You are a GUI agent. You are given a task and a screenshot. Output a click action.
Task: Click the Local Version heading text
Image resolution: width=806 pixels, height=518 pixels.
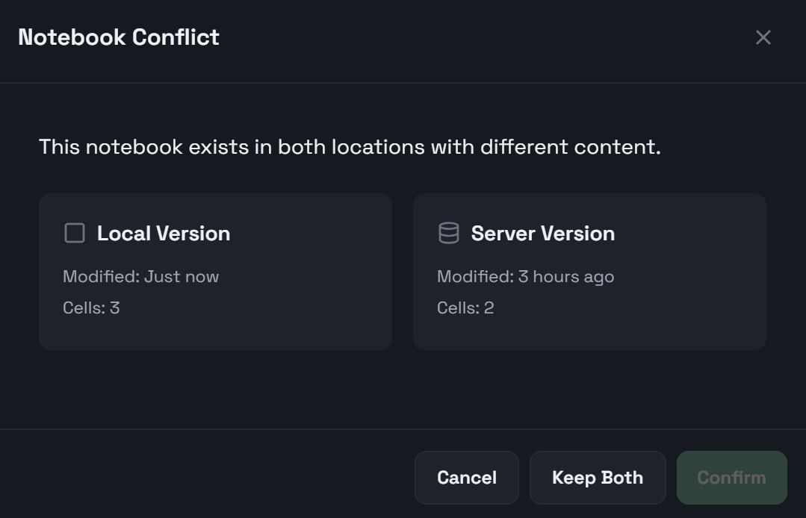pyautogui.click(x=163, y=233)
